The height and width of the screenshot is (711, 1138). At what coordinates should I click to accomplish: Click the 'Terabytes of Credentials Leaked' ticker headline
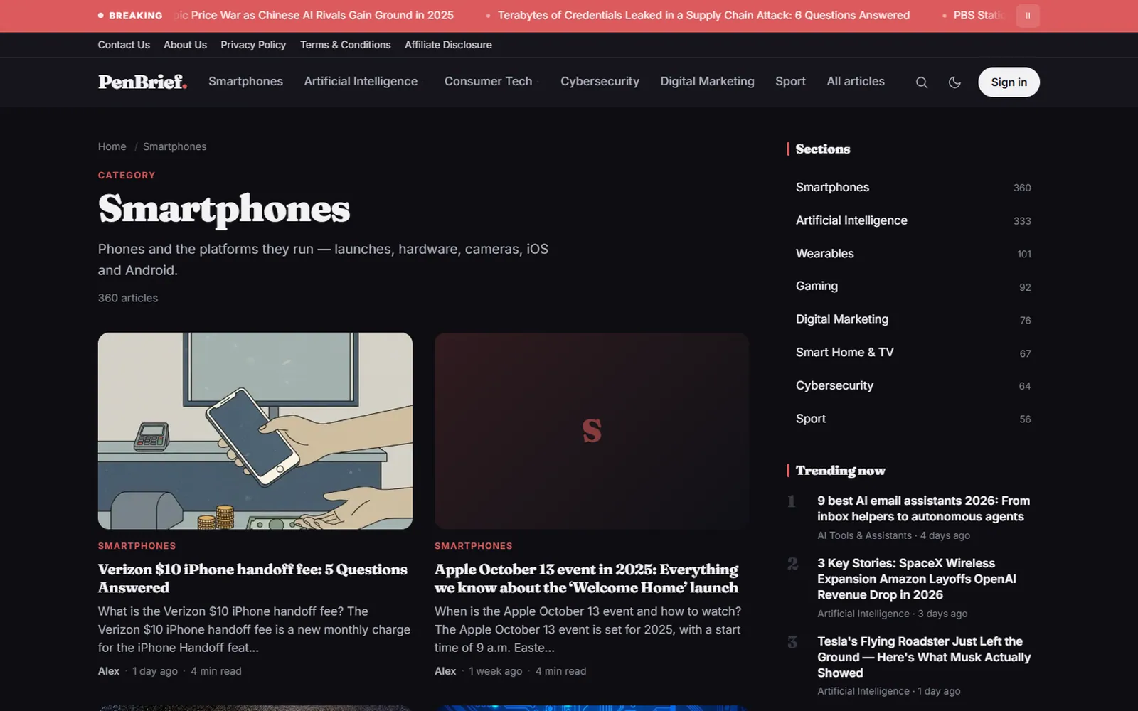pos(703,16)
